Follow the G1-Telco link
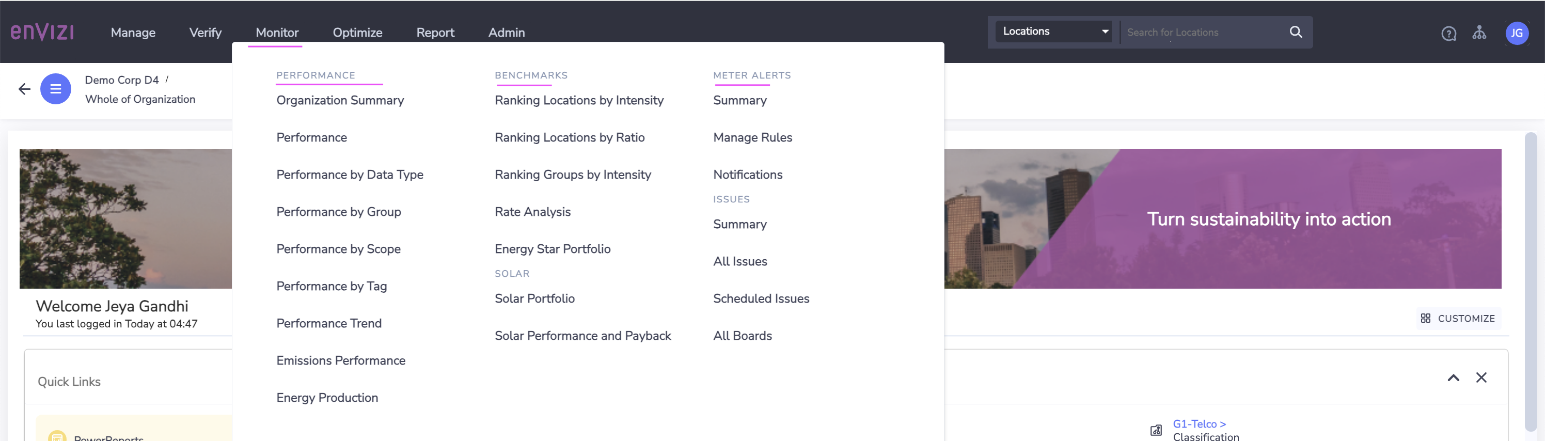The height and width of the screenshot is (441, 1545). pos(1199,423)
